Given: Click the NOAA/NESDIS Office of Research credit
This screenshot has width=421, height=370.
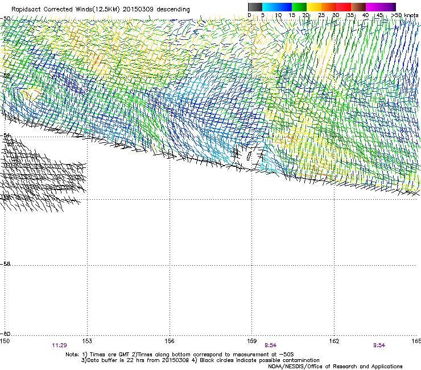Looking at the screenshot, I should click(x=335, y=366).
